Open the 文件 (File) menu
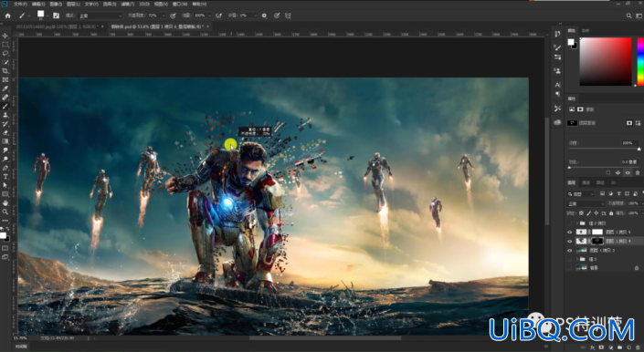This screenshot has width=644, height=352. pyautogui.click(x=20, y=4)
